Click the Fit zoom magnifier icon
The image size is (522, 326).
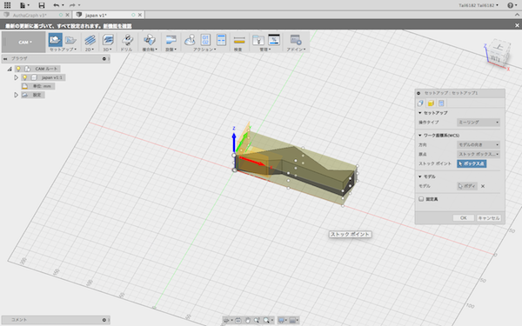[x=266, y=320]
